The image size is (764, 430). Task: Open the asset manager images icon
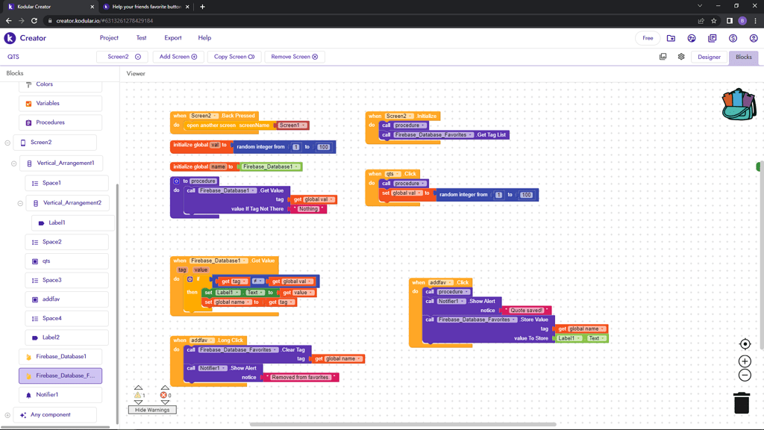(663, 57)
